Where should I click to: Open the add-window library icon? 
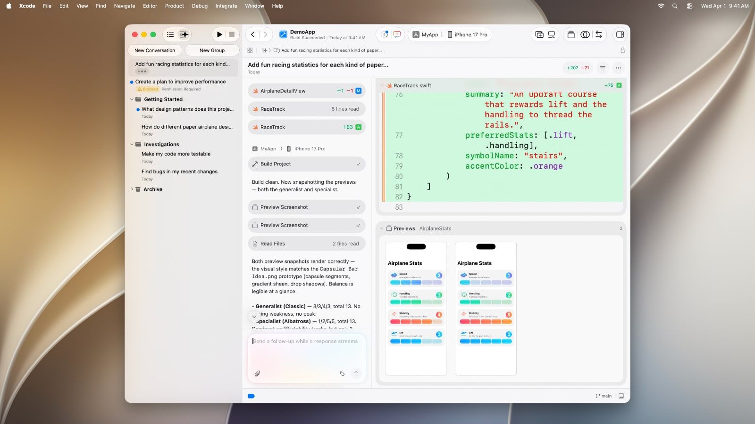[x=539, y=34]
